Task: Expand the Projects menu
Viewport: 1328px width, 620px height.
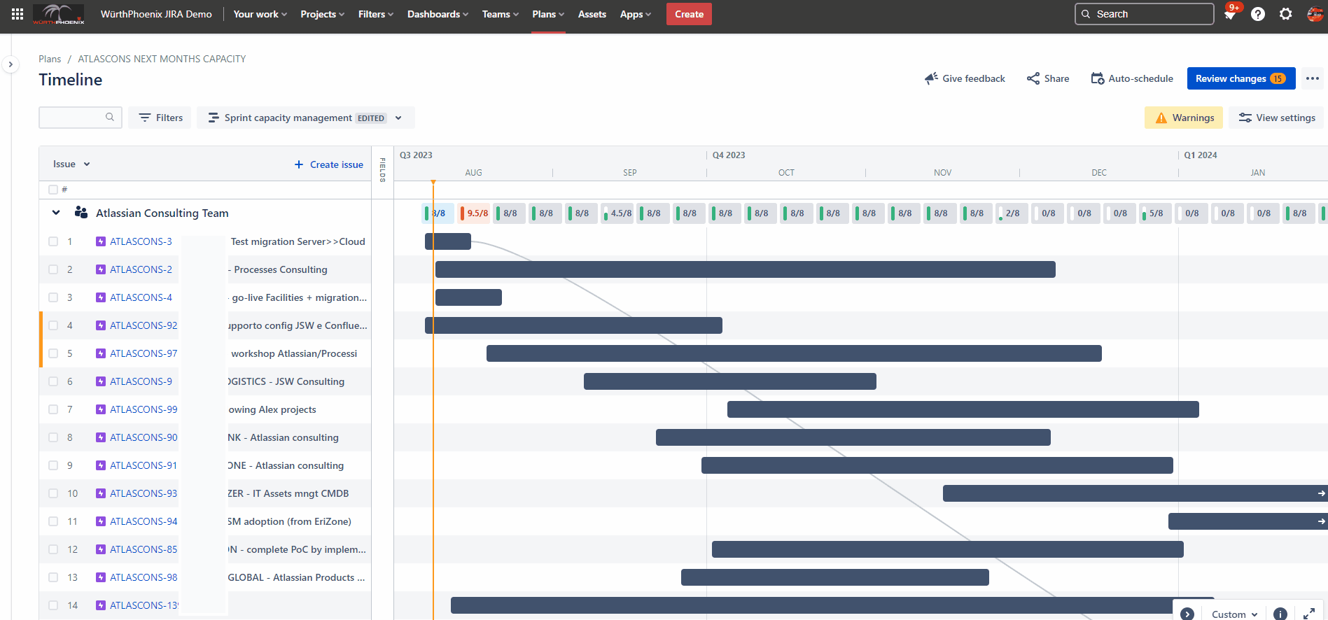Action: [322, 14]
